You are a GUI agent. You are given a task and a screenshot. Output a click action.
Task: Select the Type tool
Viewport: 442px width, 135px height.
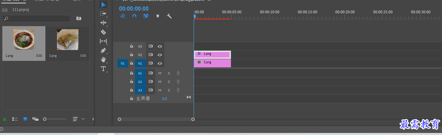click(103, 69)
